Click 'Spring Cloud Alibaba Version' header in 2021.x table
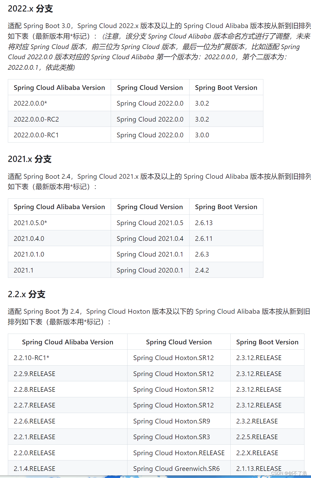This screenshot has height=478, width=311. coord(59,207)
